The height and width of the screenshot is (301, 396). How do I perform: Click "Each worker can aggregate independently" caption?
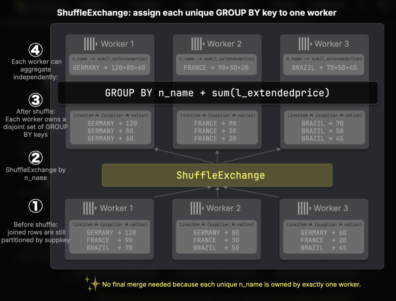coord(36,69)
